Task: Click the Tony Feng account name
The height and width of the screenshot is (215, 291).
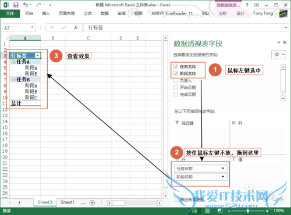Action: tap(263, 13)
